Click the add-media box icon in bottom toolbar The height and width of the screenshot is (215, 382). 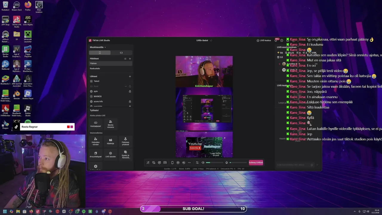(165, 163)
